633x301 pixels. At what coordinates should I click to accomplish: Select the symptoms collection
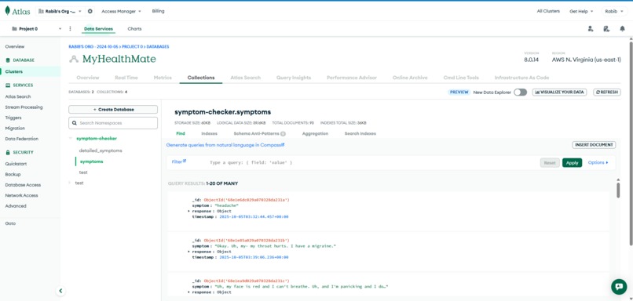pyautogui.click(x=92, y=161)
